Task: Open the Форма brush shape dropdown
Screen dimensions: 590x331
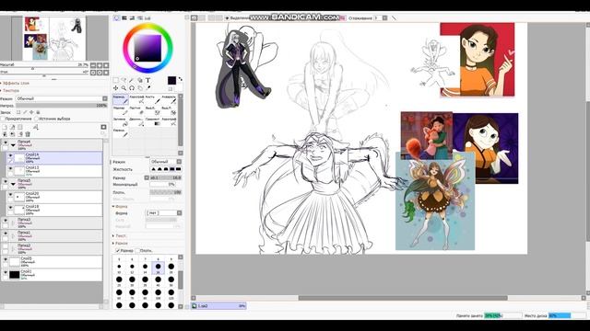Action: click(x=164, y=212)
